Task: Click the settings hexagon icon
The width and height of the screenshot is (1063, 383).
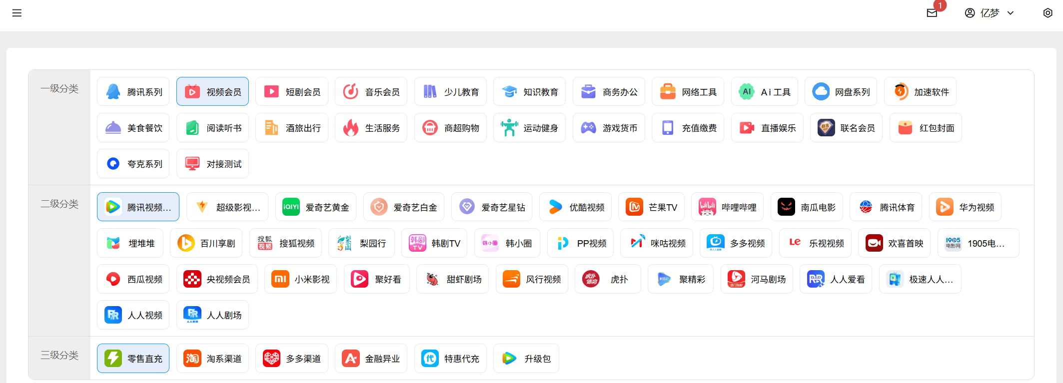Action: click(x=1048, y=13)
